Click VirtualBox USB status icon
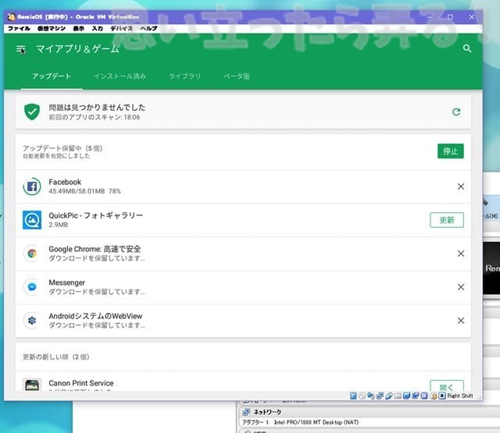This screenshot has width=500, height=433. [x=389, y=396]
